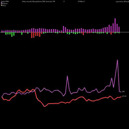Click the Volume legend color swatch
129x129 pixels.
click(2, 3)
